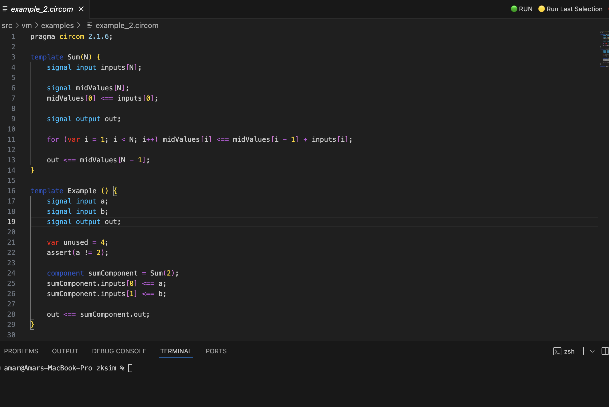The width and height of the screenshot is (609, 407).
Task: Click the green RUN status icon
Action: 514,9
